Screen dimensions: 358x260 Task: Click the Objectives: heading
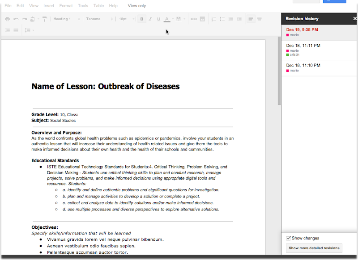[45, 227]
